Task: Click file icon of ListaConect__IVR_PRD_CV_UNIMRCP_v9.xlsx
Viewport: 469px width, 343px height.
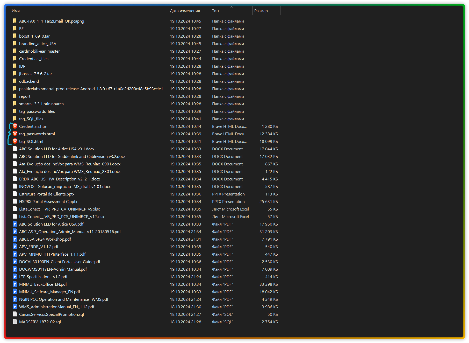Action: [x=15, y=209]
